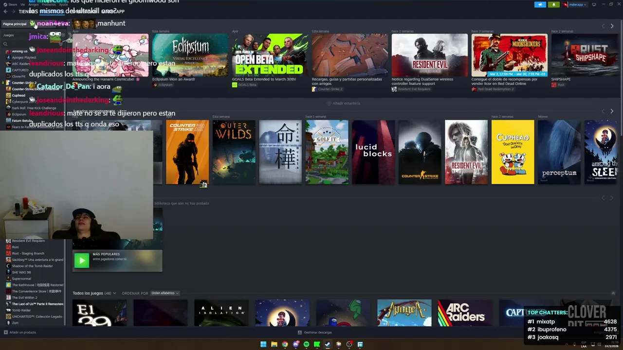Open the Windows Start menu

[263, 344]
